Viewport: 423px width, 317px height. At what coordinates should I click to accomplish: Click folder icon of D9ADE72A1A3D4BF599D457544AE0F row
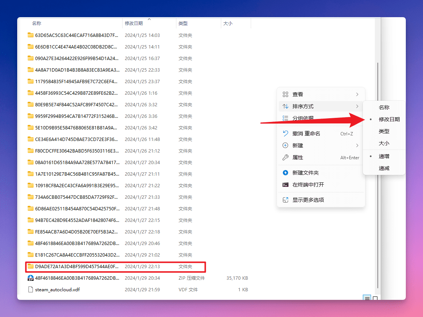click(31, 266)
